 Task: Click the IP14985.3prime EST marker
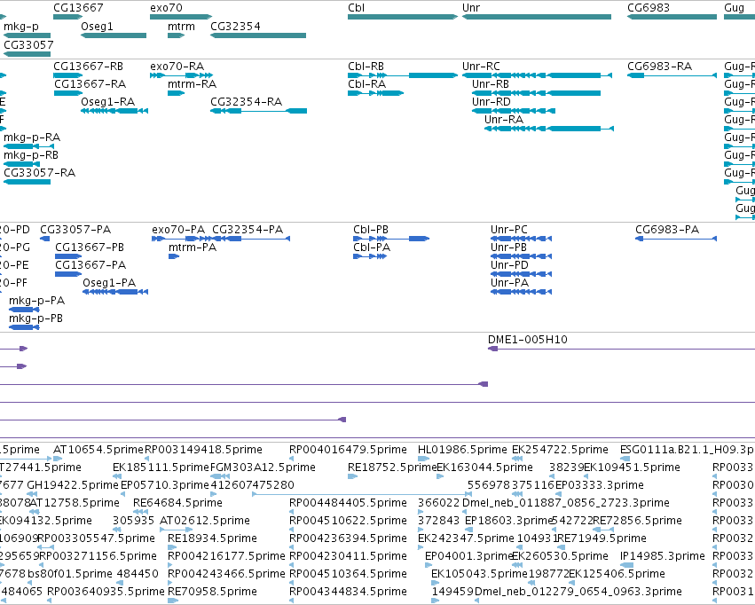pos(627,565)
